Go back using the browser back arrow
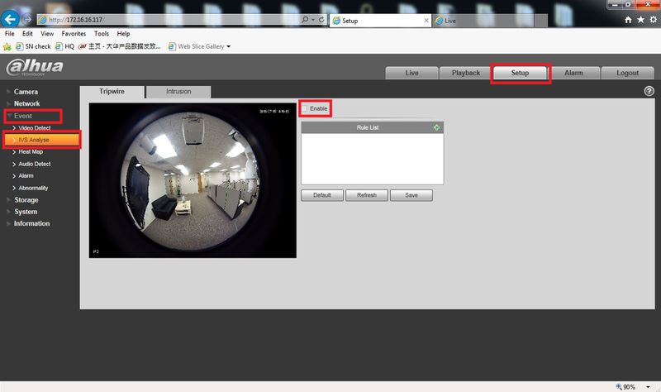 10,19
